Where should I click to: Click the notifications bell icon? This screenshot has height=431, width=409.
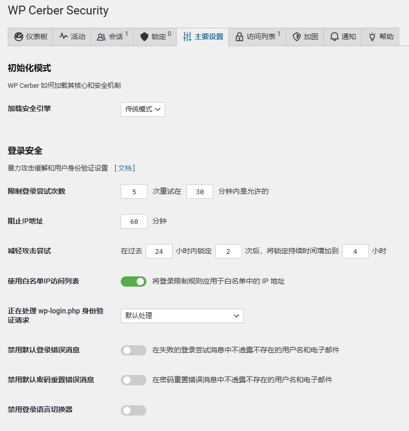point(334,37)
